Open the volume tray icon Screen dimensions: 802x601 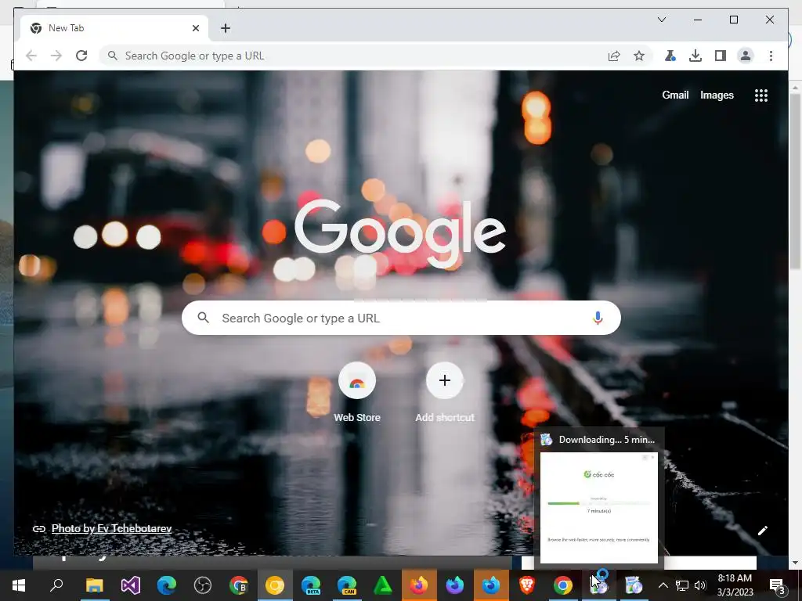[x=700, y=585]
